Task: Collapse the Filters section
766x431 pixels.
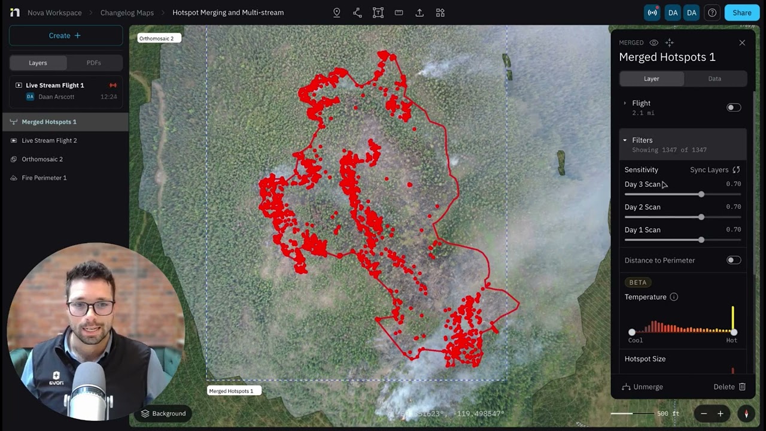Action: 625,140
